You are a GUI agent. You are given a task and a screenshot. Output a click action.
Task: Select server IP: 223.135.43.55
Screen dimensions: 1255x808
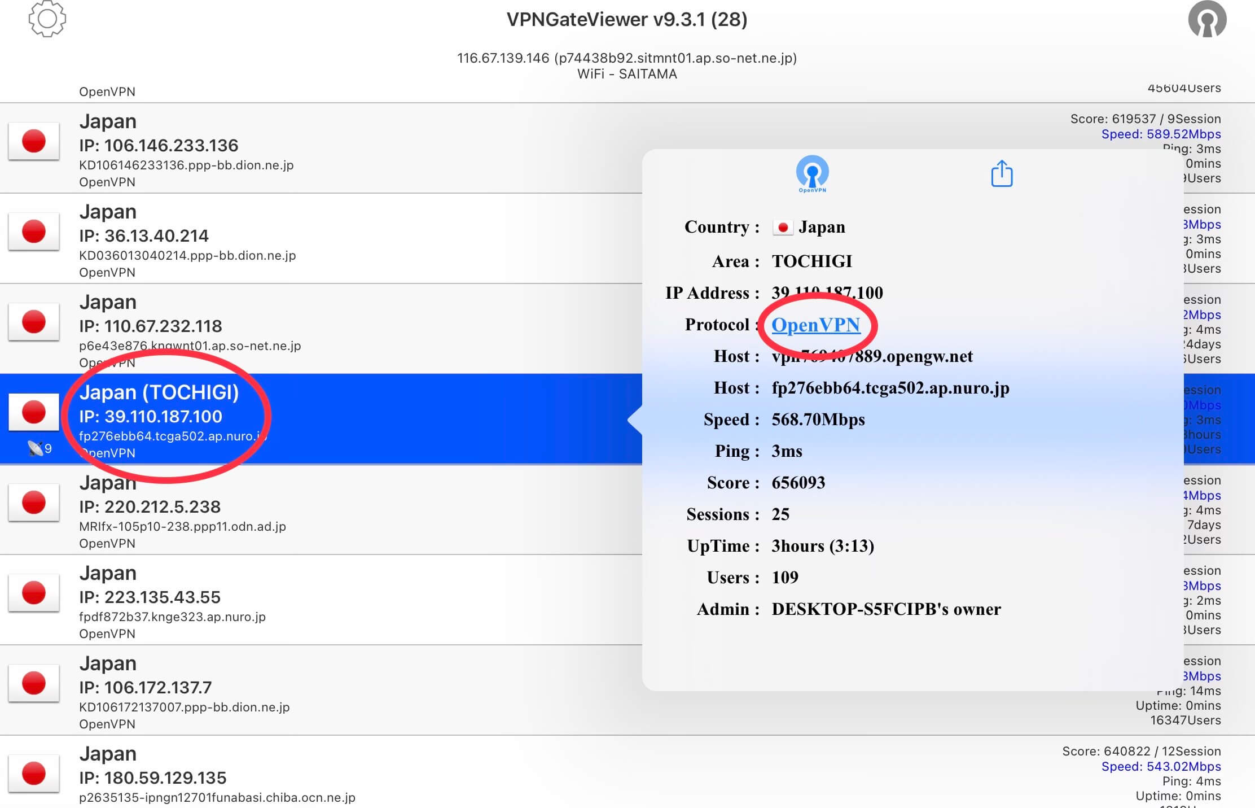(150, 597)
